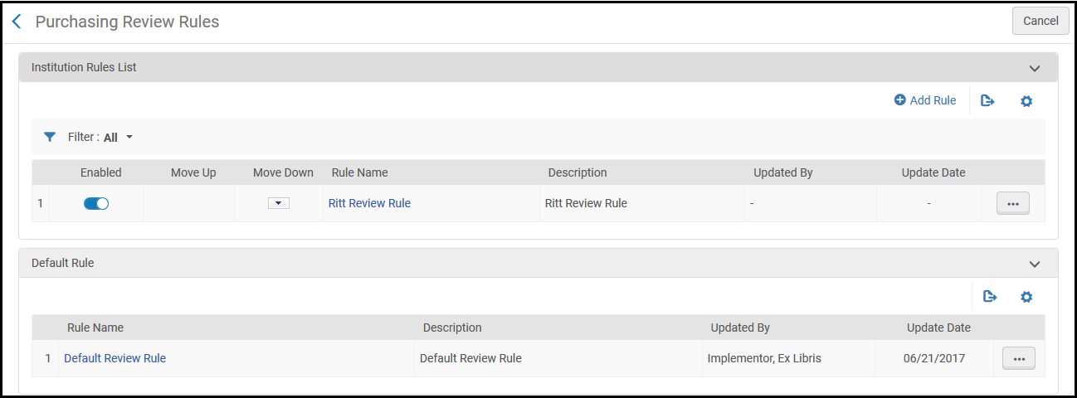Click the back arrow beside Purchasing Review Rules

(17, 22)
